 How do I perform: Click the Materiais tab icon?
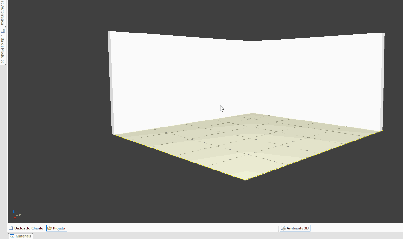click(12, 236)
